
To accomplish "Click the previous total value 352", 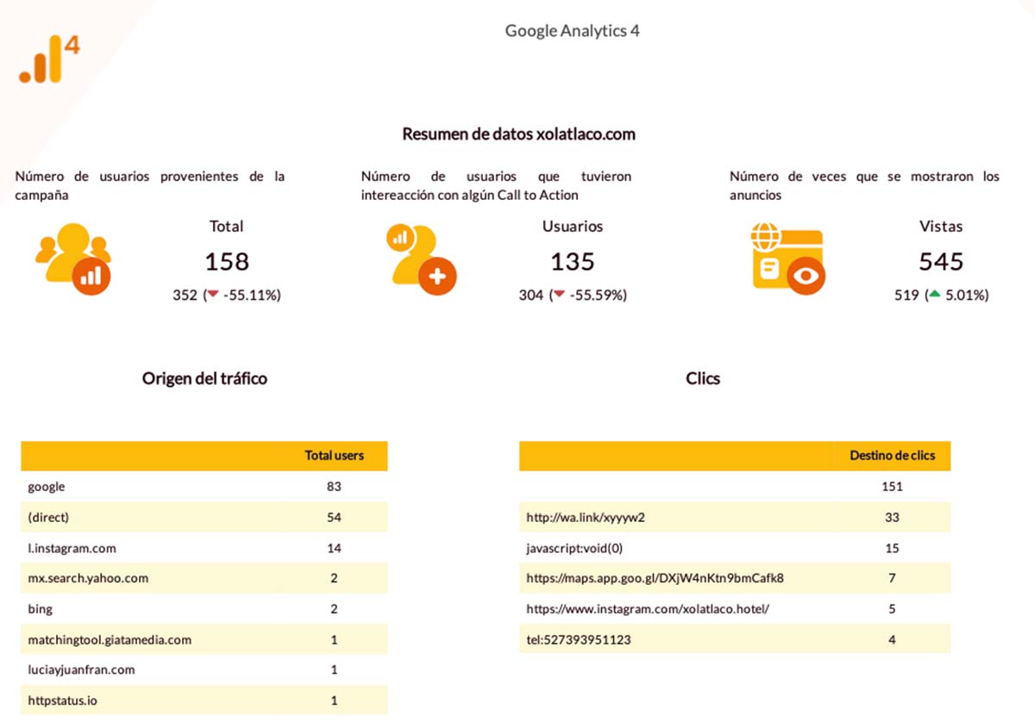I will (185, 295).
